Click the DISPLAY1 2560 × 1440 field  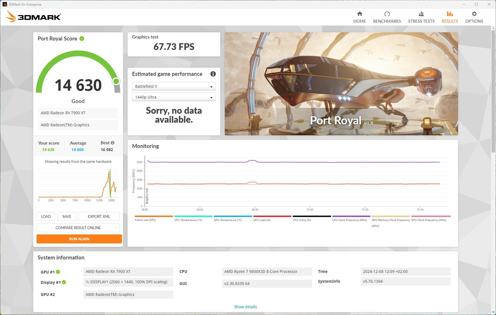[128, 282]
